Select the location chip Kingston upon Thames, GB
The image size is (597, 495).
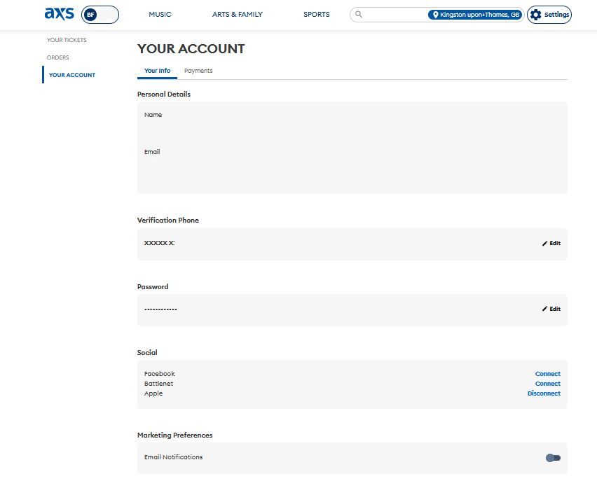[x=476, y=14]
